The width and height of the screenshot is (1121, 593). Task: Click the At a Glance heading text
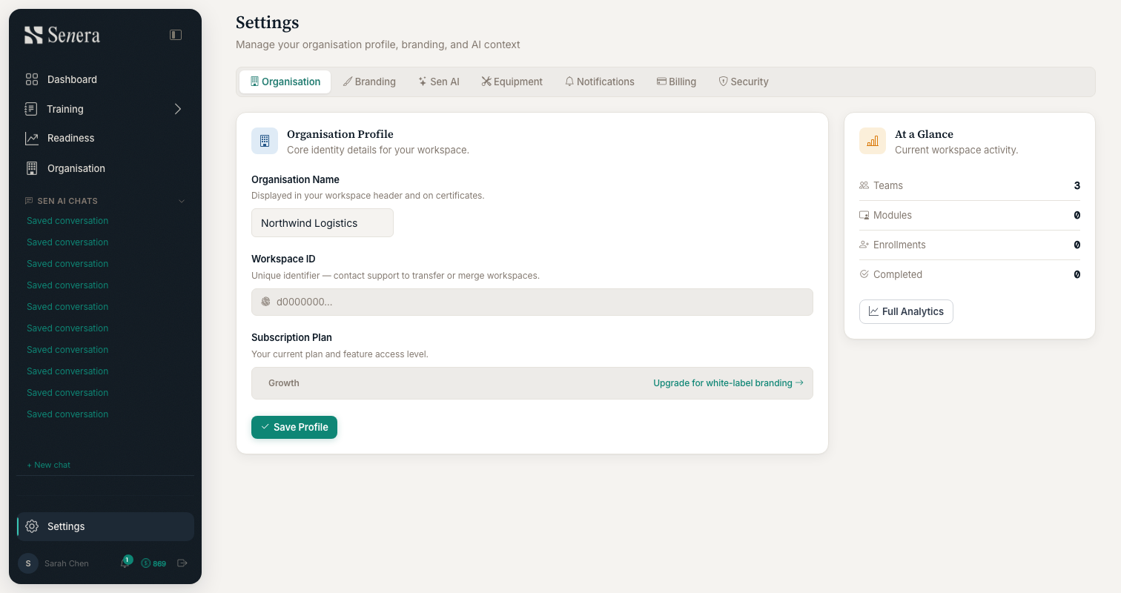tap(924, 134)
